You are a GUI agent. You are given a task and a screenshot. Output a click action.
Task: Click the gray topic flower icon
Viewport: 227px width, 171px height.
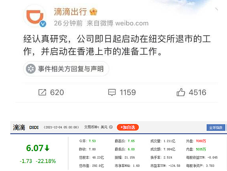31,69
